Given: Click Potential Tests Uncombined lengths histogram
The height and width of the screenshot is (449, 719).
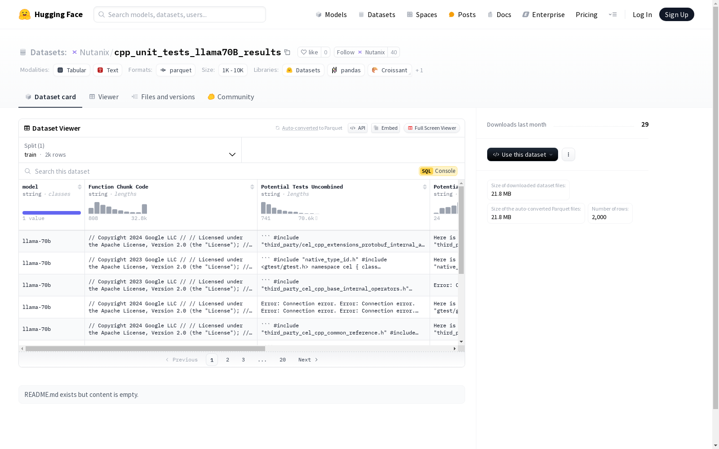Looking at the screenshot, I should [290, 207].
